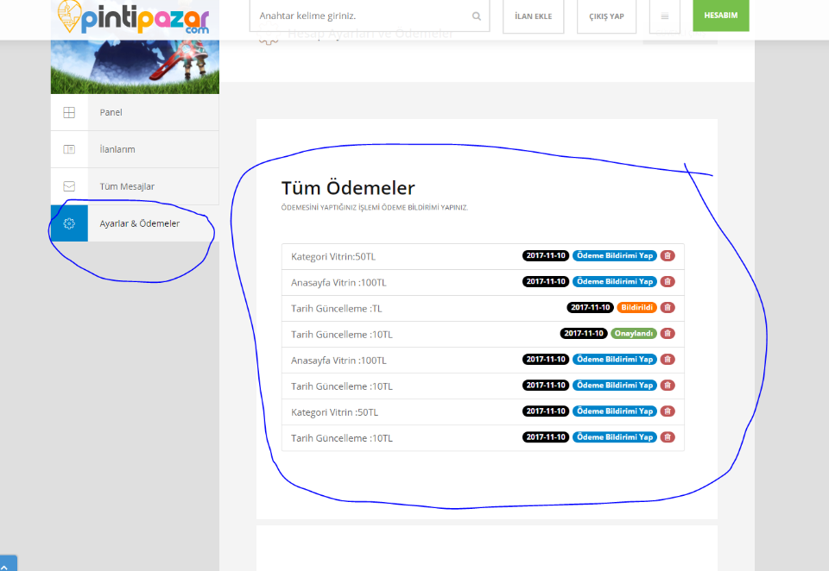Click the search magnifier icon

point(477,16)
